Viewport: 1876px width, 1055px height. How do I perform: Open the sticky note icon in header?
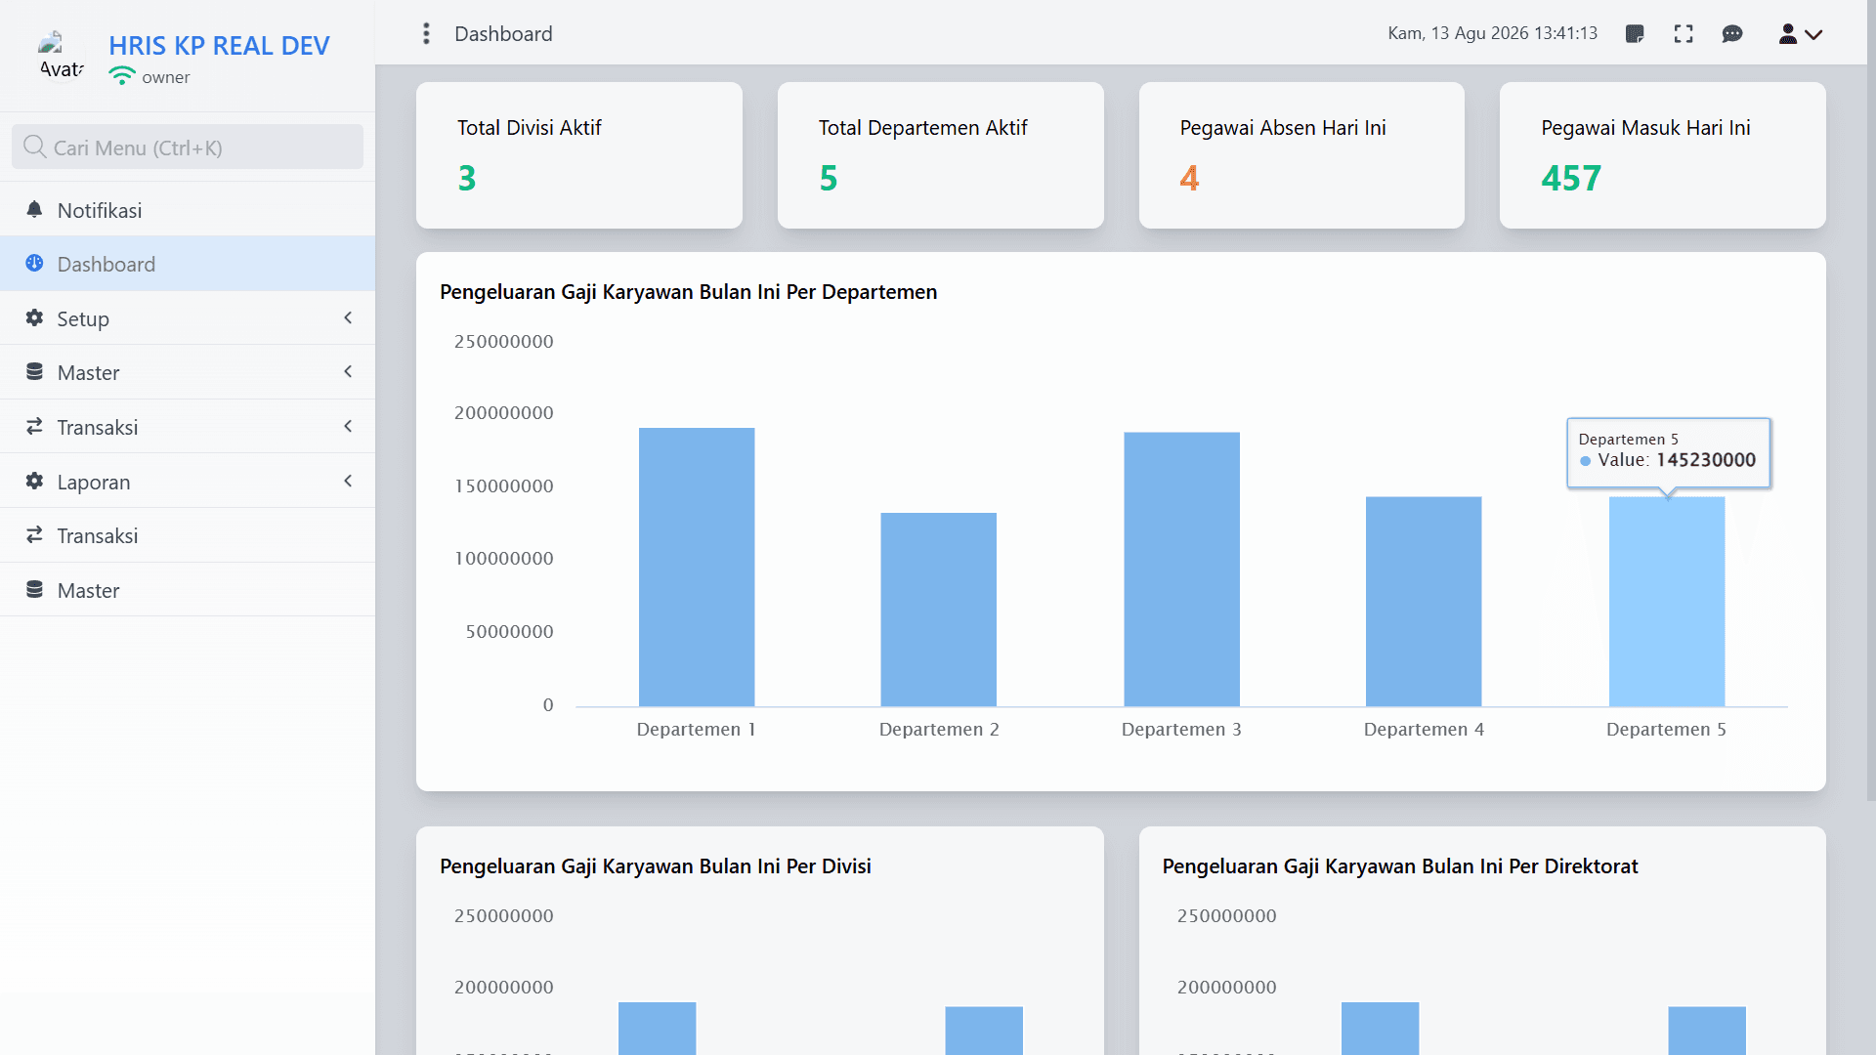click(x=1635, y=33)
